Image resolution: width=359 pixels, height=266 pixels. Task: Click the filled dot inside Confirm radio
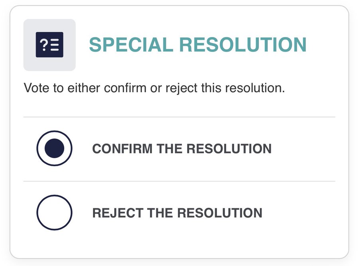click(55, 148)
